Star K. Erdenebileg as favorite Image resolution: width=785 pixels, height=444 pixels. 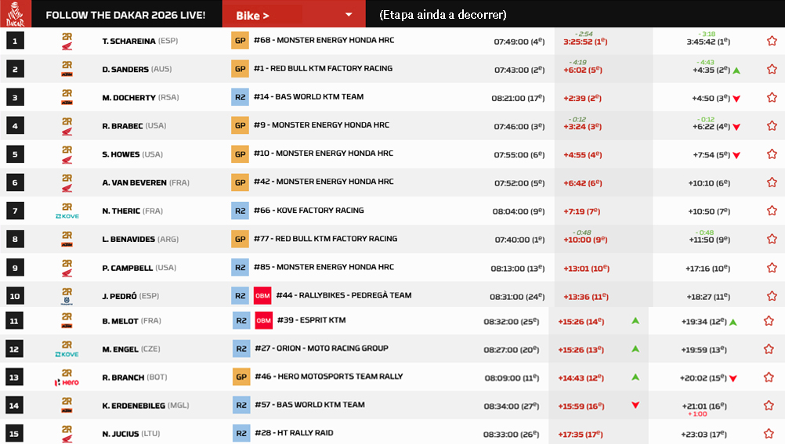pyautogui.click(x=769, y=406)
